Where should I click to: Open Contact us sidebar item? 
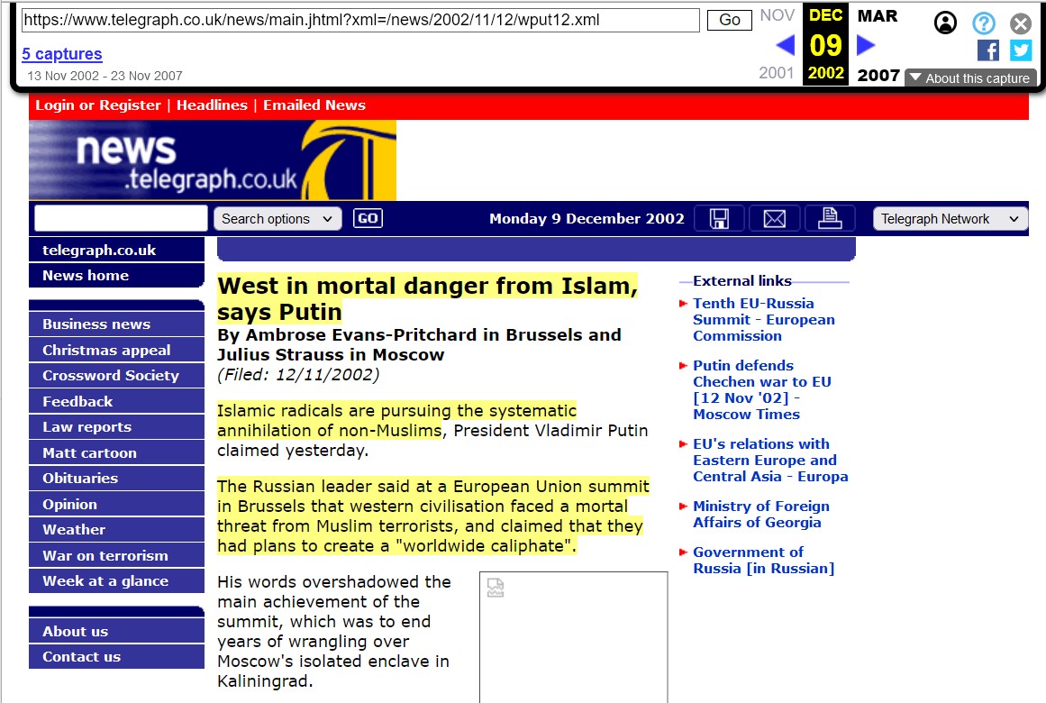tap(116, 656)
